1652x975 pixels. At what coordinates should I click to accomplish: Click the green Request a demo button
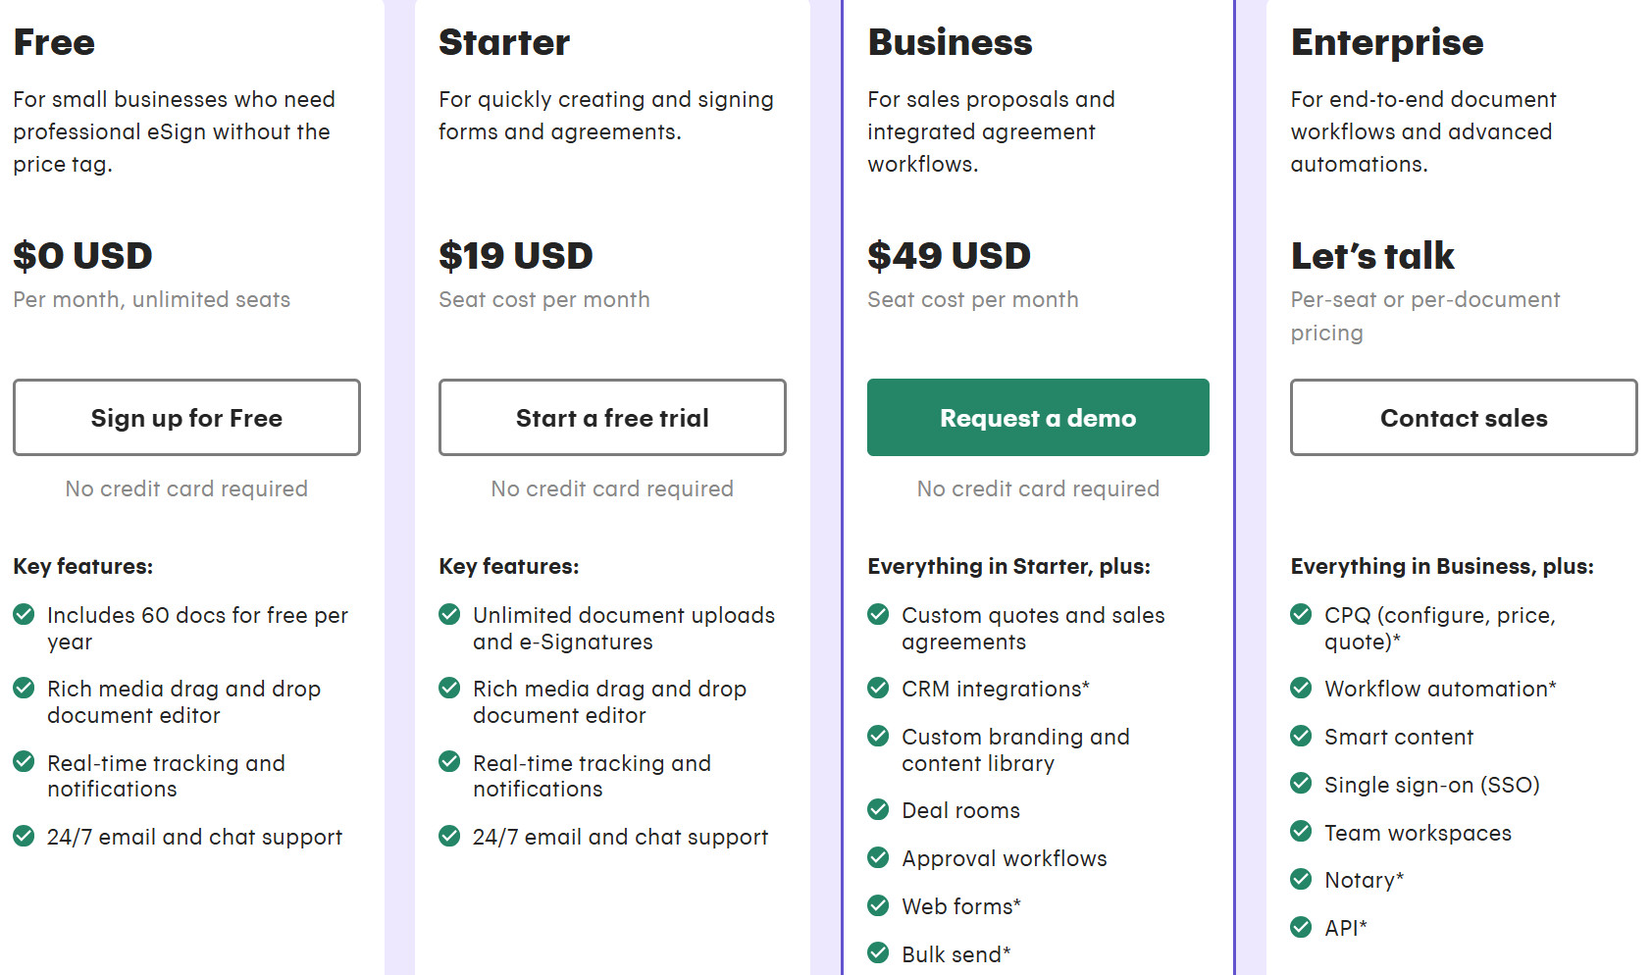pos(1037,418)
